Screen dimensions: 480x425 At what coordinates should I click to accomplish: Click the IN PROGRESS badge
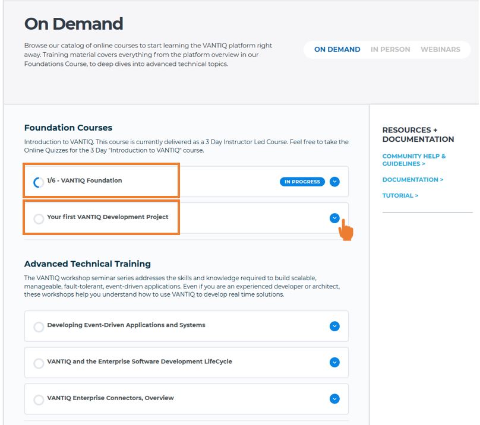pos(302,182)
